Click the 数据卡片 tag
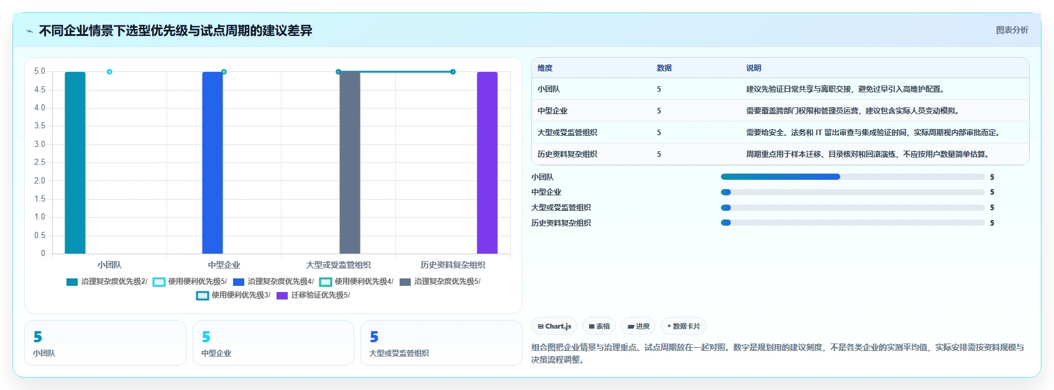 click(x=684, y=326)
